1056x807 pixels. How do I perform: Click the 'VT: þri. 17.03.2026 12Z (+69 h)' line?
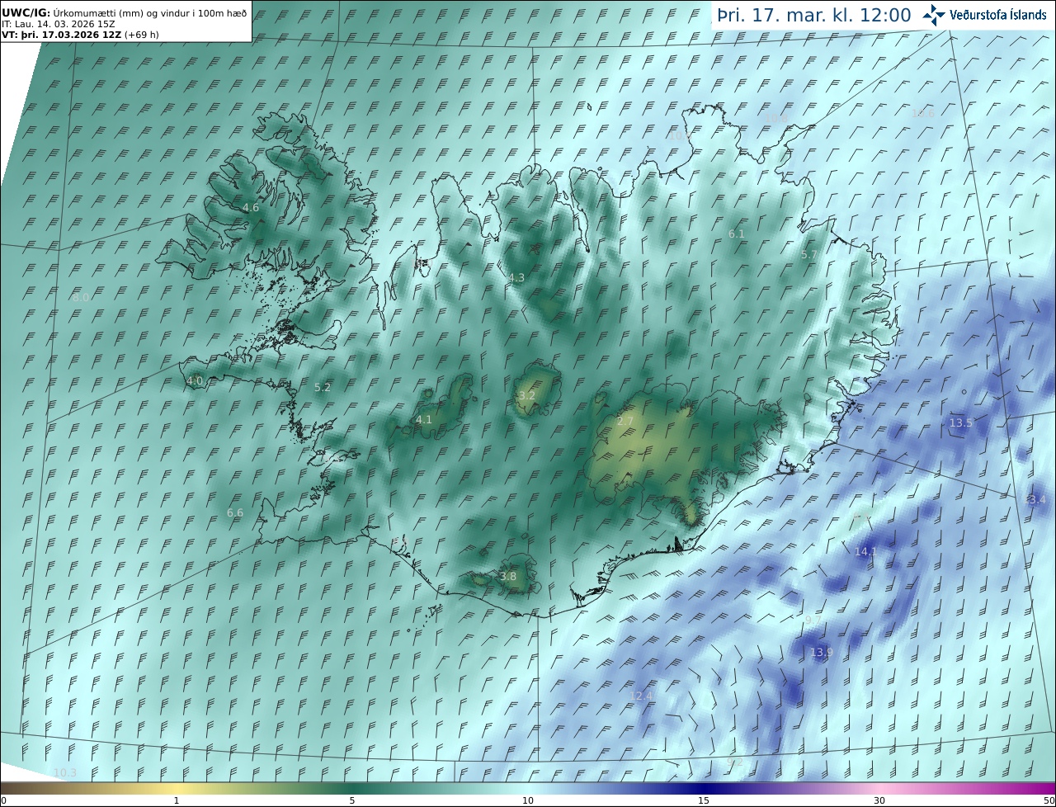coord(81,35)
